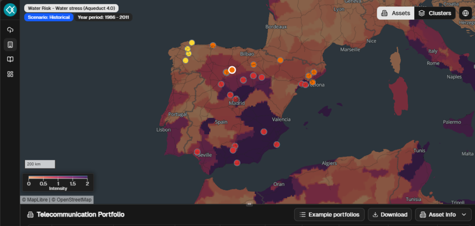Viewport: 475px width, 226px height.
Task: Toggle the Scenario: Historical chip
Action: click(49, 17)
